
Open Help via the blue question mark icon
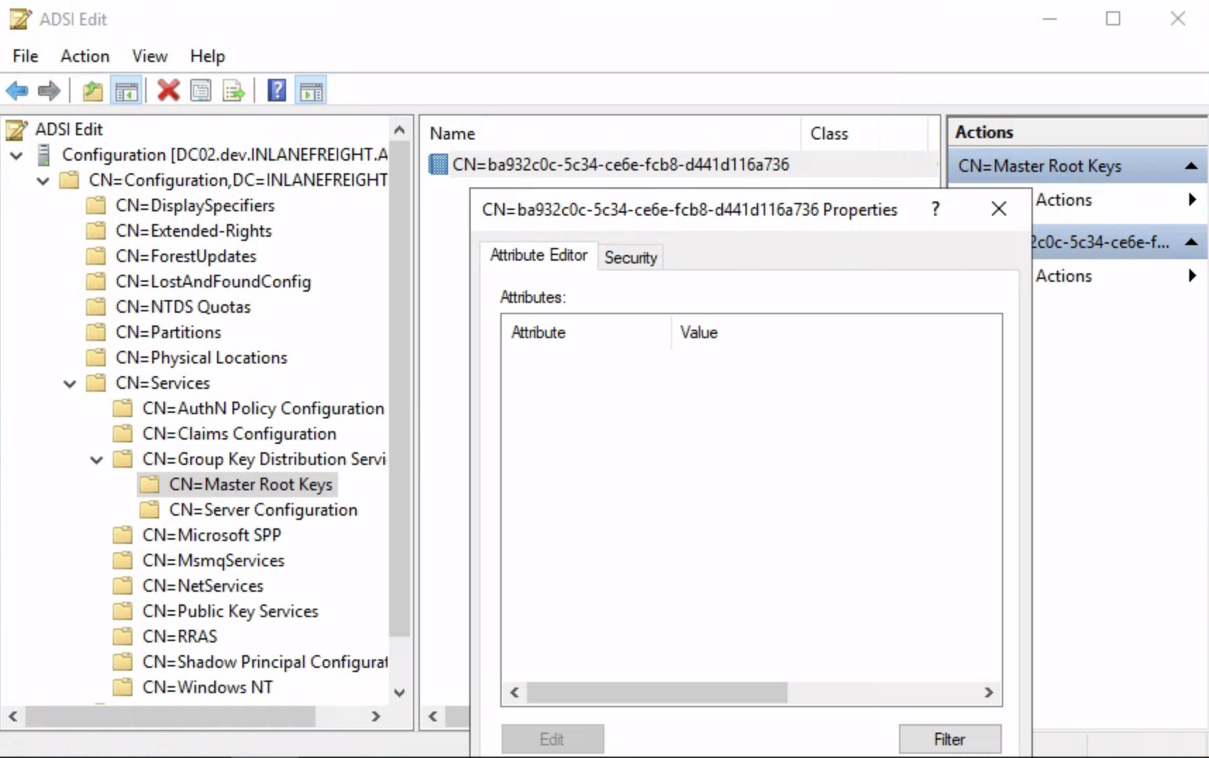pos(277,91)
